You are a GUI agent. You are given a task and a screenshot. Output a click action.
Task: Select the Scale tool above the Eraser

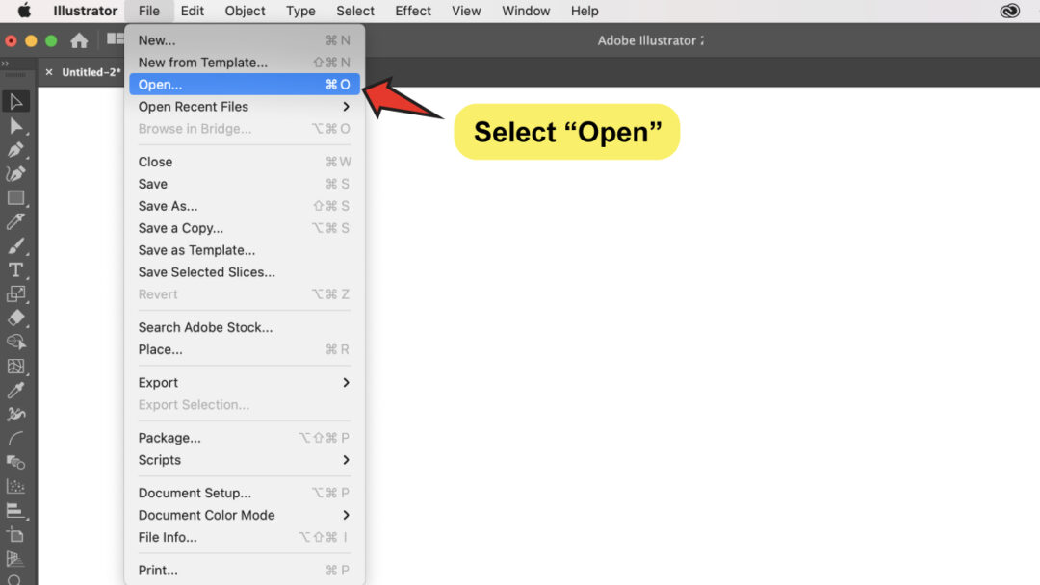15,293
